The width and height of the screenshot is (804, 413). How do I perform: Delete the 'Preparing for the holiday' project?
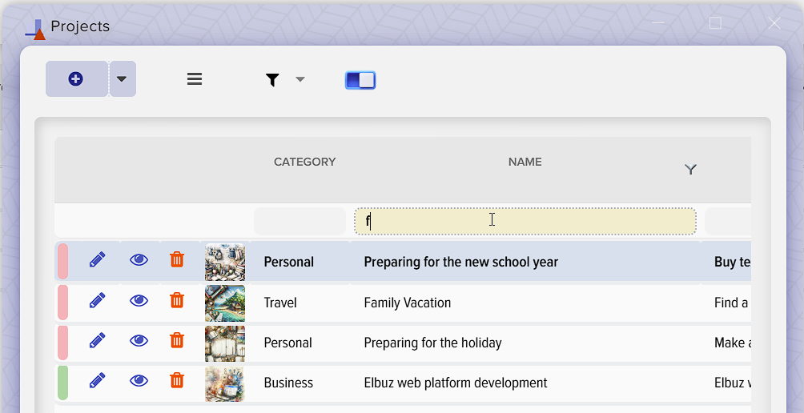[x=177, y=340]
